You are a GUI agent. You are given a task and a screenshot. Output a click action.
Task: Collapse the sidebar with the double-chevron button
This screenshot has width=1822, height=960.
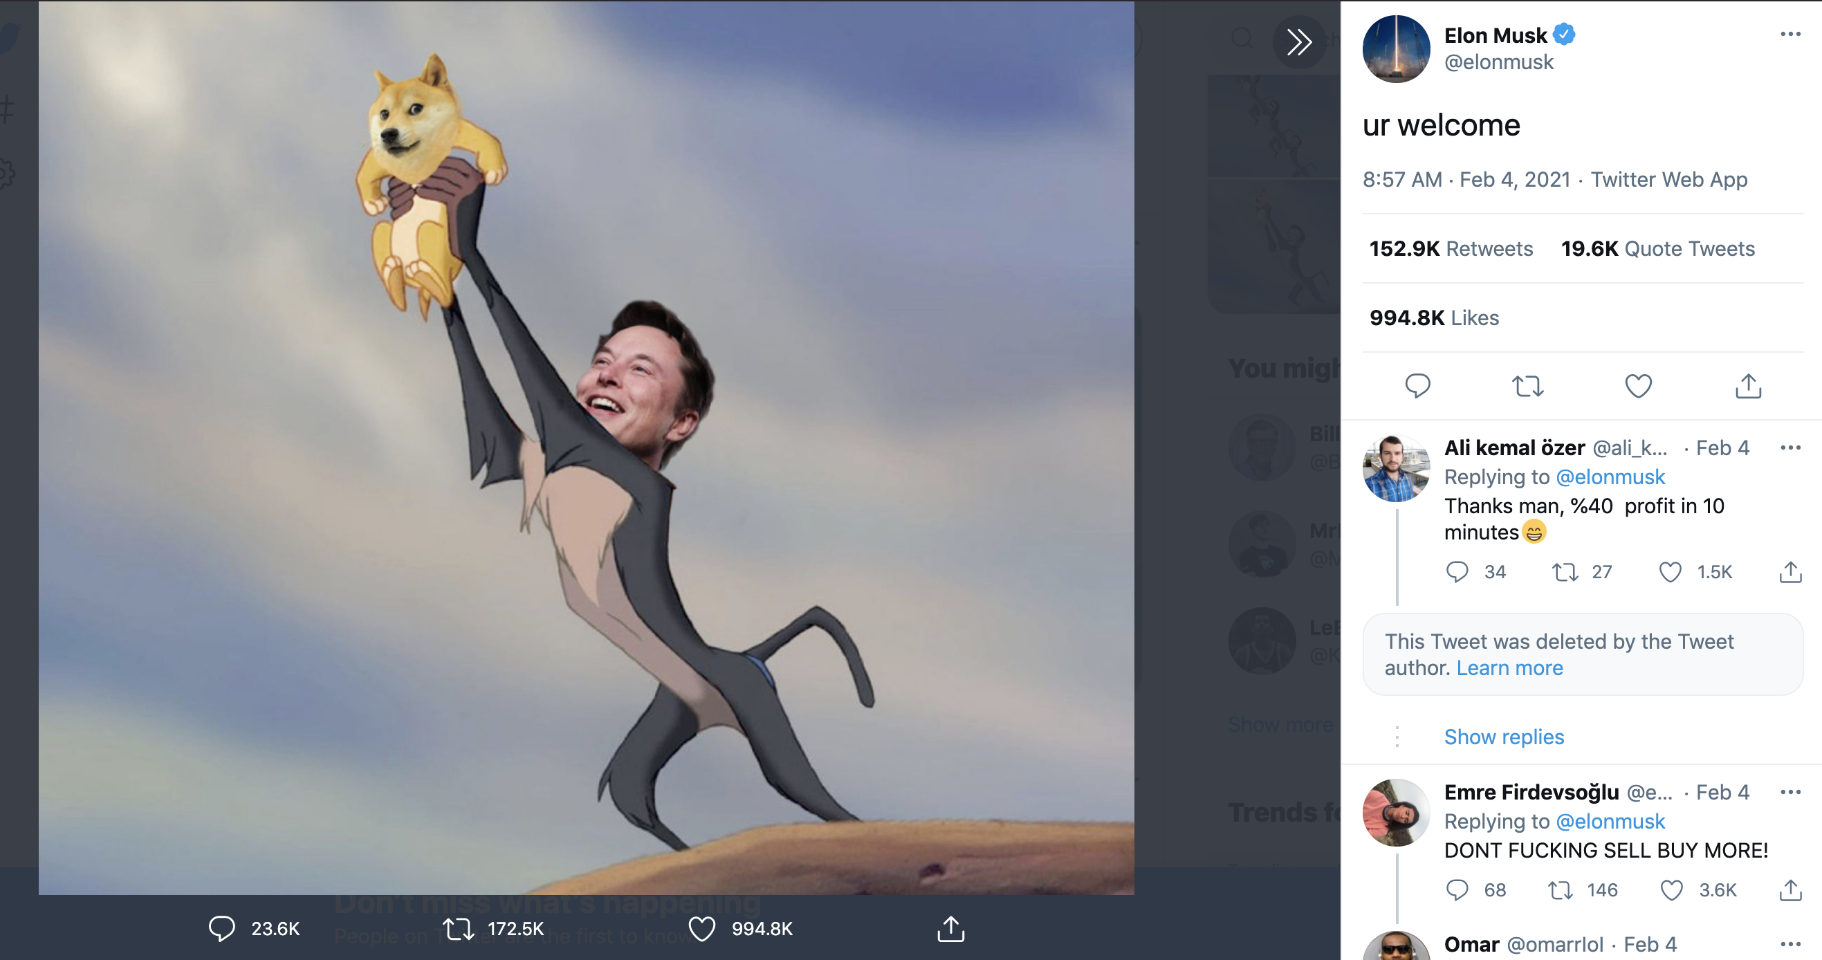click(x=1299, y=41)
